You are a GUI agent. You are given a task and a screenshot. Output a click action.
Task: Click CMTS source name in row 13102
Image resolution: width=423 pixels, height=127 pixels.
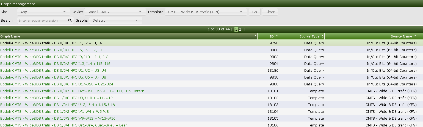[x=391, y=98]
